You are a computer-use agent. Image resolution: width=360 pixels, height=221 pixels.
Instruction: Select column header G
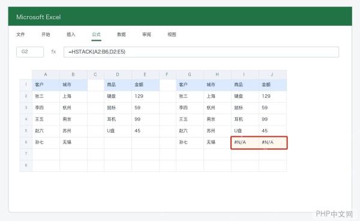click(x=190, y=74)
